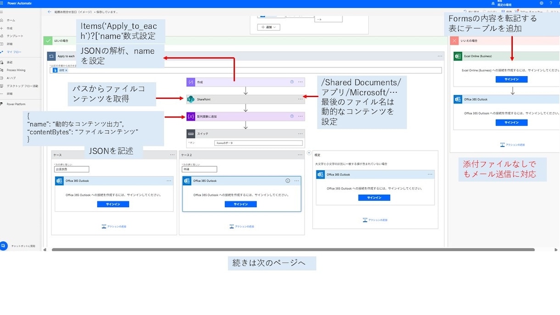The height and width of the screenshot is (315, 560).
Task: Click Outlook icon in いいえの場合 branch
Action: click(x=458, y=99)
